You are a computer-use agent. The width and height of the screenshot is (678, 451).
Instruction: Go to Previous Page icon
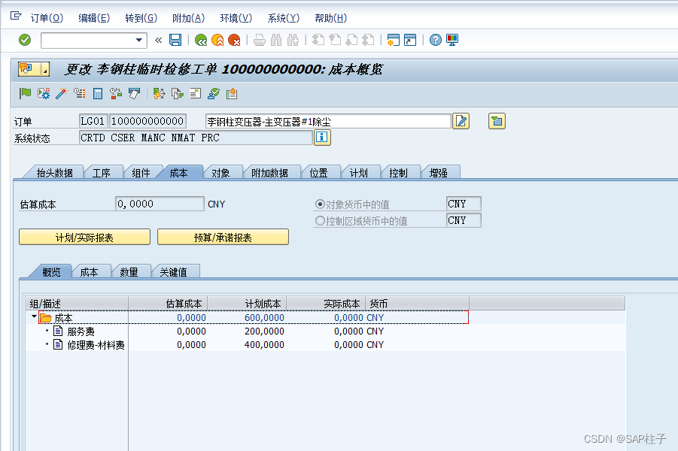tap(335, 40)
